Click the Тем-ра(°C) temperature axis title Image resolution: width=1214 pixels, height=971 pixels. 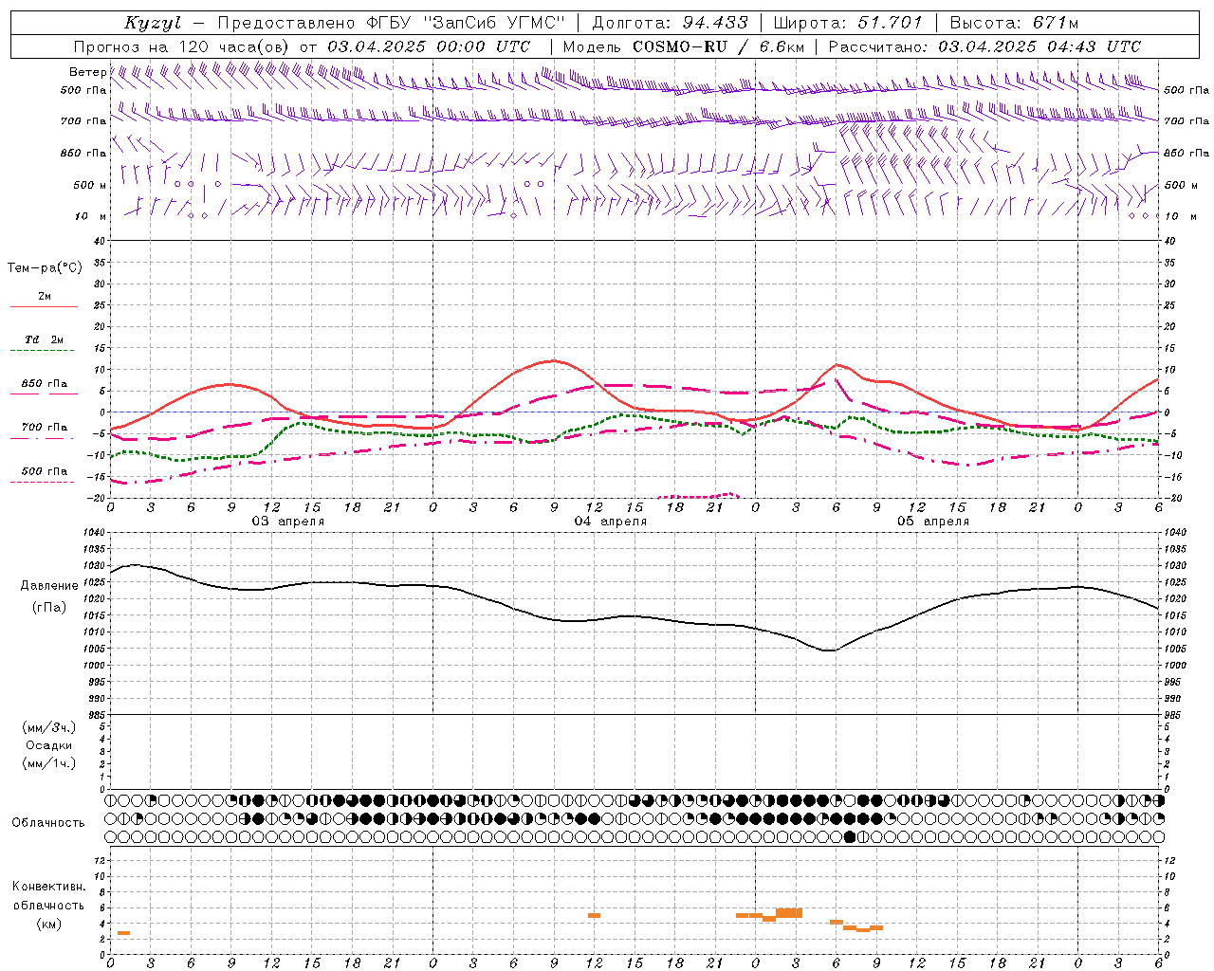point(45,268)
